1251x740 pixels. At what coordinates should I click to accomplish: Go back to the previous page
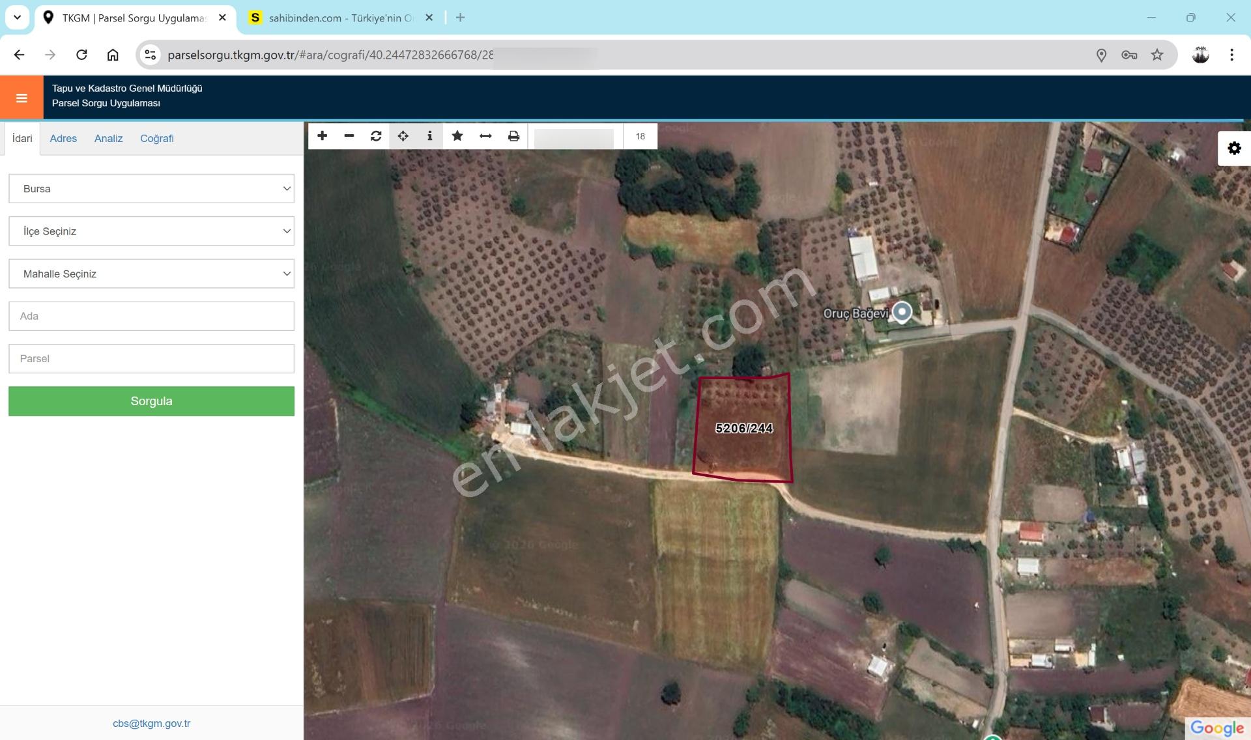[19, 55]
